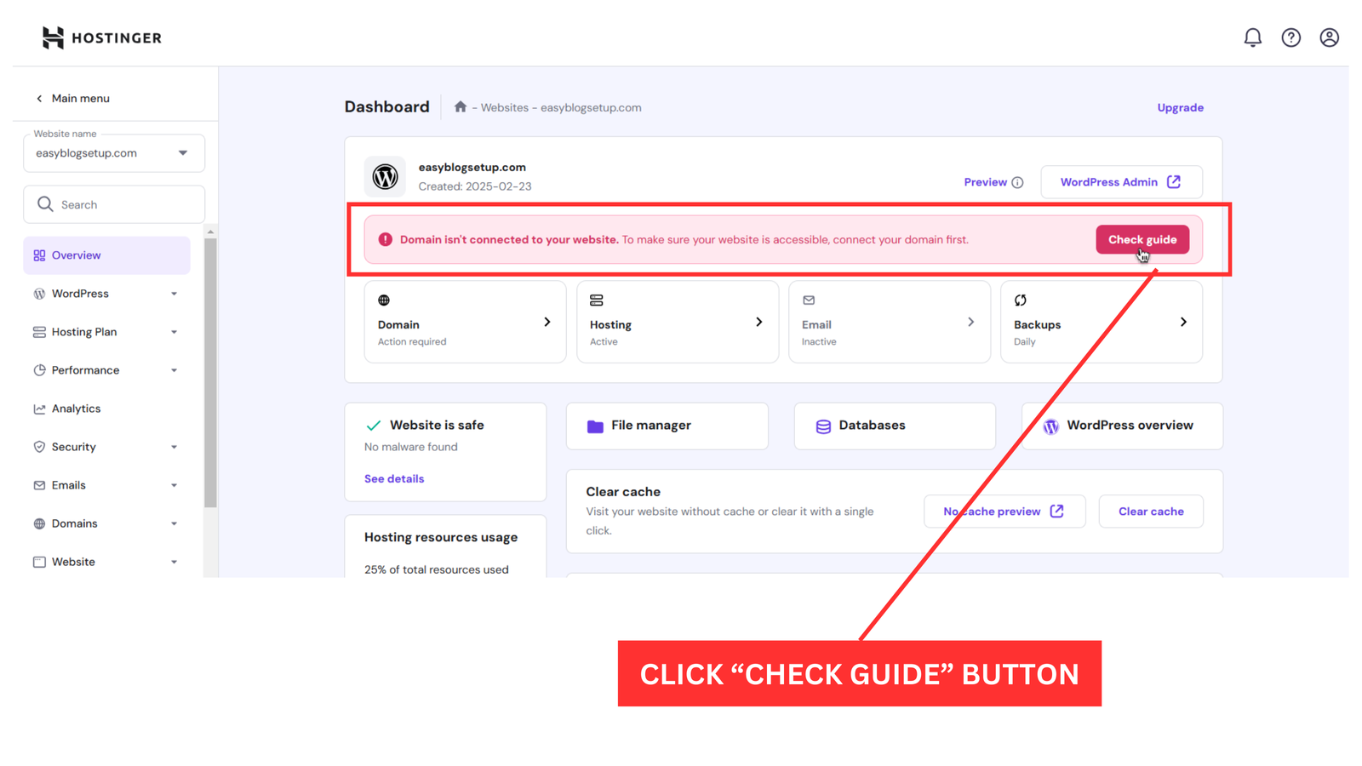Expand the Website sidebar section
Screen dimensions: 1362x766
[174, 562]
